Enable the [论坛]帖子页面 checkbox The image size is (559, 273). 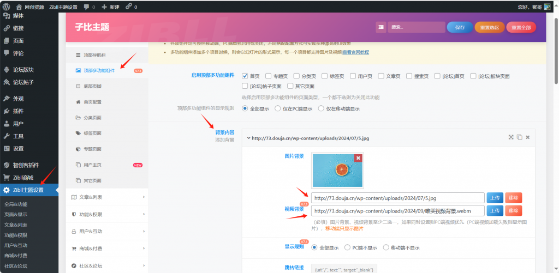click(245, 86)
